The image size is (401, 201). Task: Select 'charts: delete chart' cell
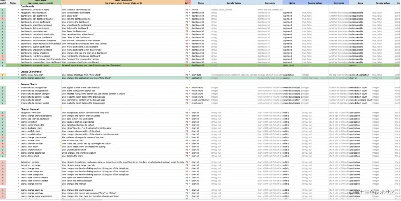click(x=41, y=156)
